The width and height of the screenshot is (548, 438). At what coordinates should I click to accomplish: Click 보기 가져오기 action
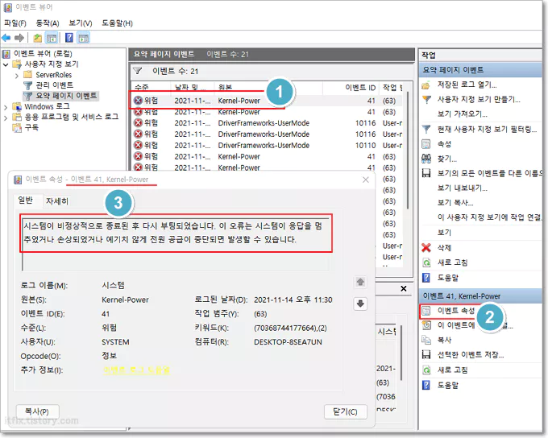(462, 114)
